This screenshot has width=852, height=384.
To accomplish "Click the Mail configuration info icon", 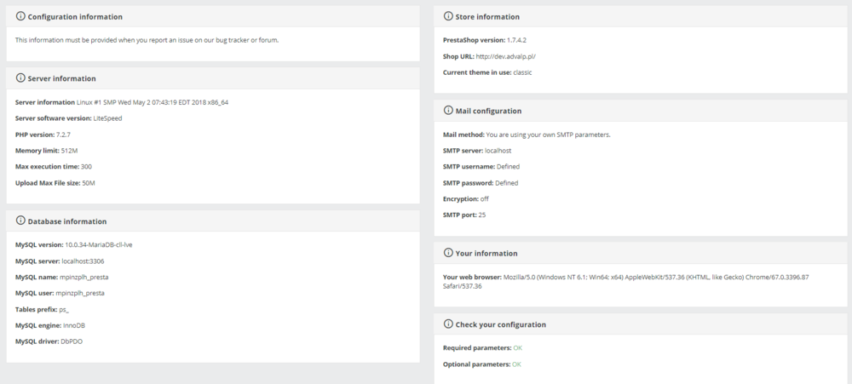I will coord(448,111).
